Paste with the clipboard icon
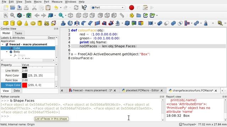This screenshot has width=227, height=127. (x=48, y=8)
